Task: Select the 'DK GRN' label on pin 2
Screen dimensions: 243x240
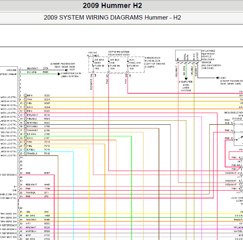Action: (x=32, y=72)
